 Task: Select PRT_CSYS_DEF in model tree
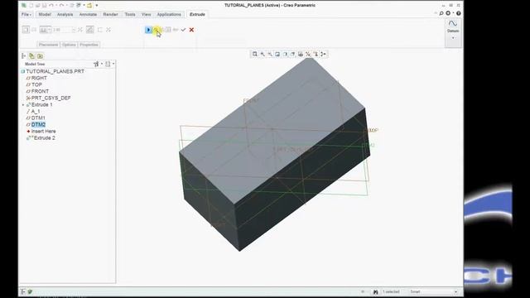(51, 98)
